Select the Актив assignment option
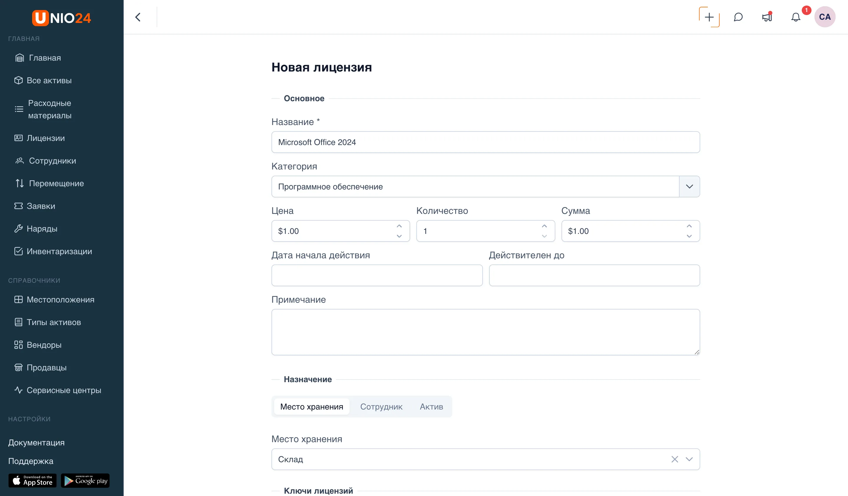This screenshot has width=848, height=496. pos(431,407)
